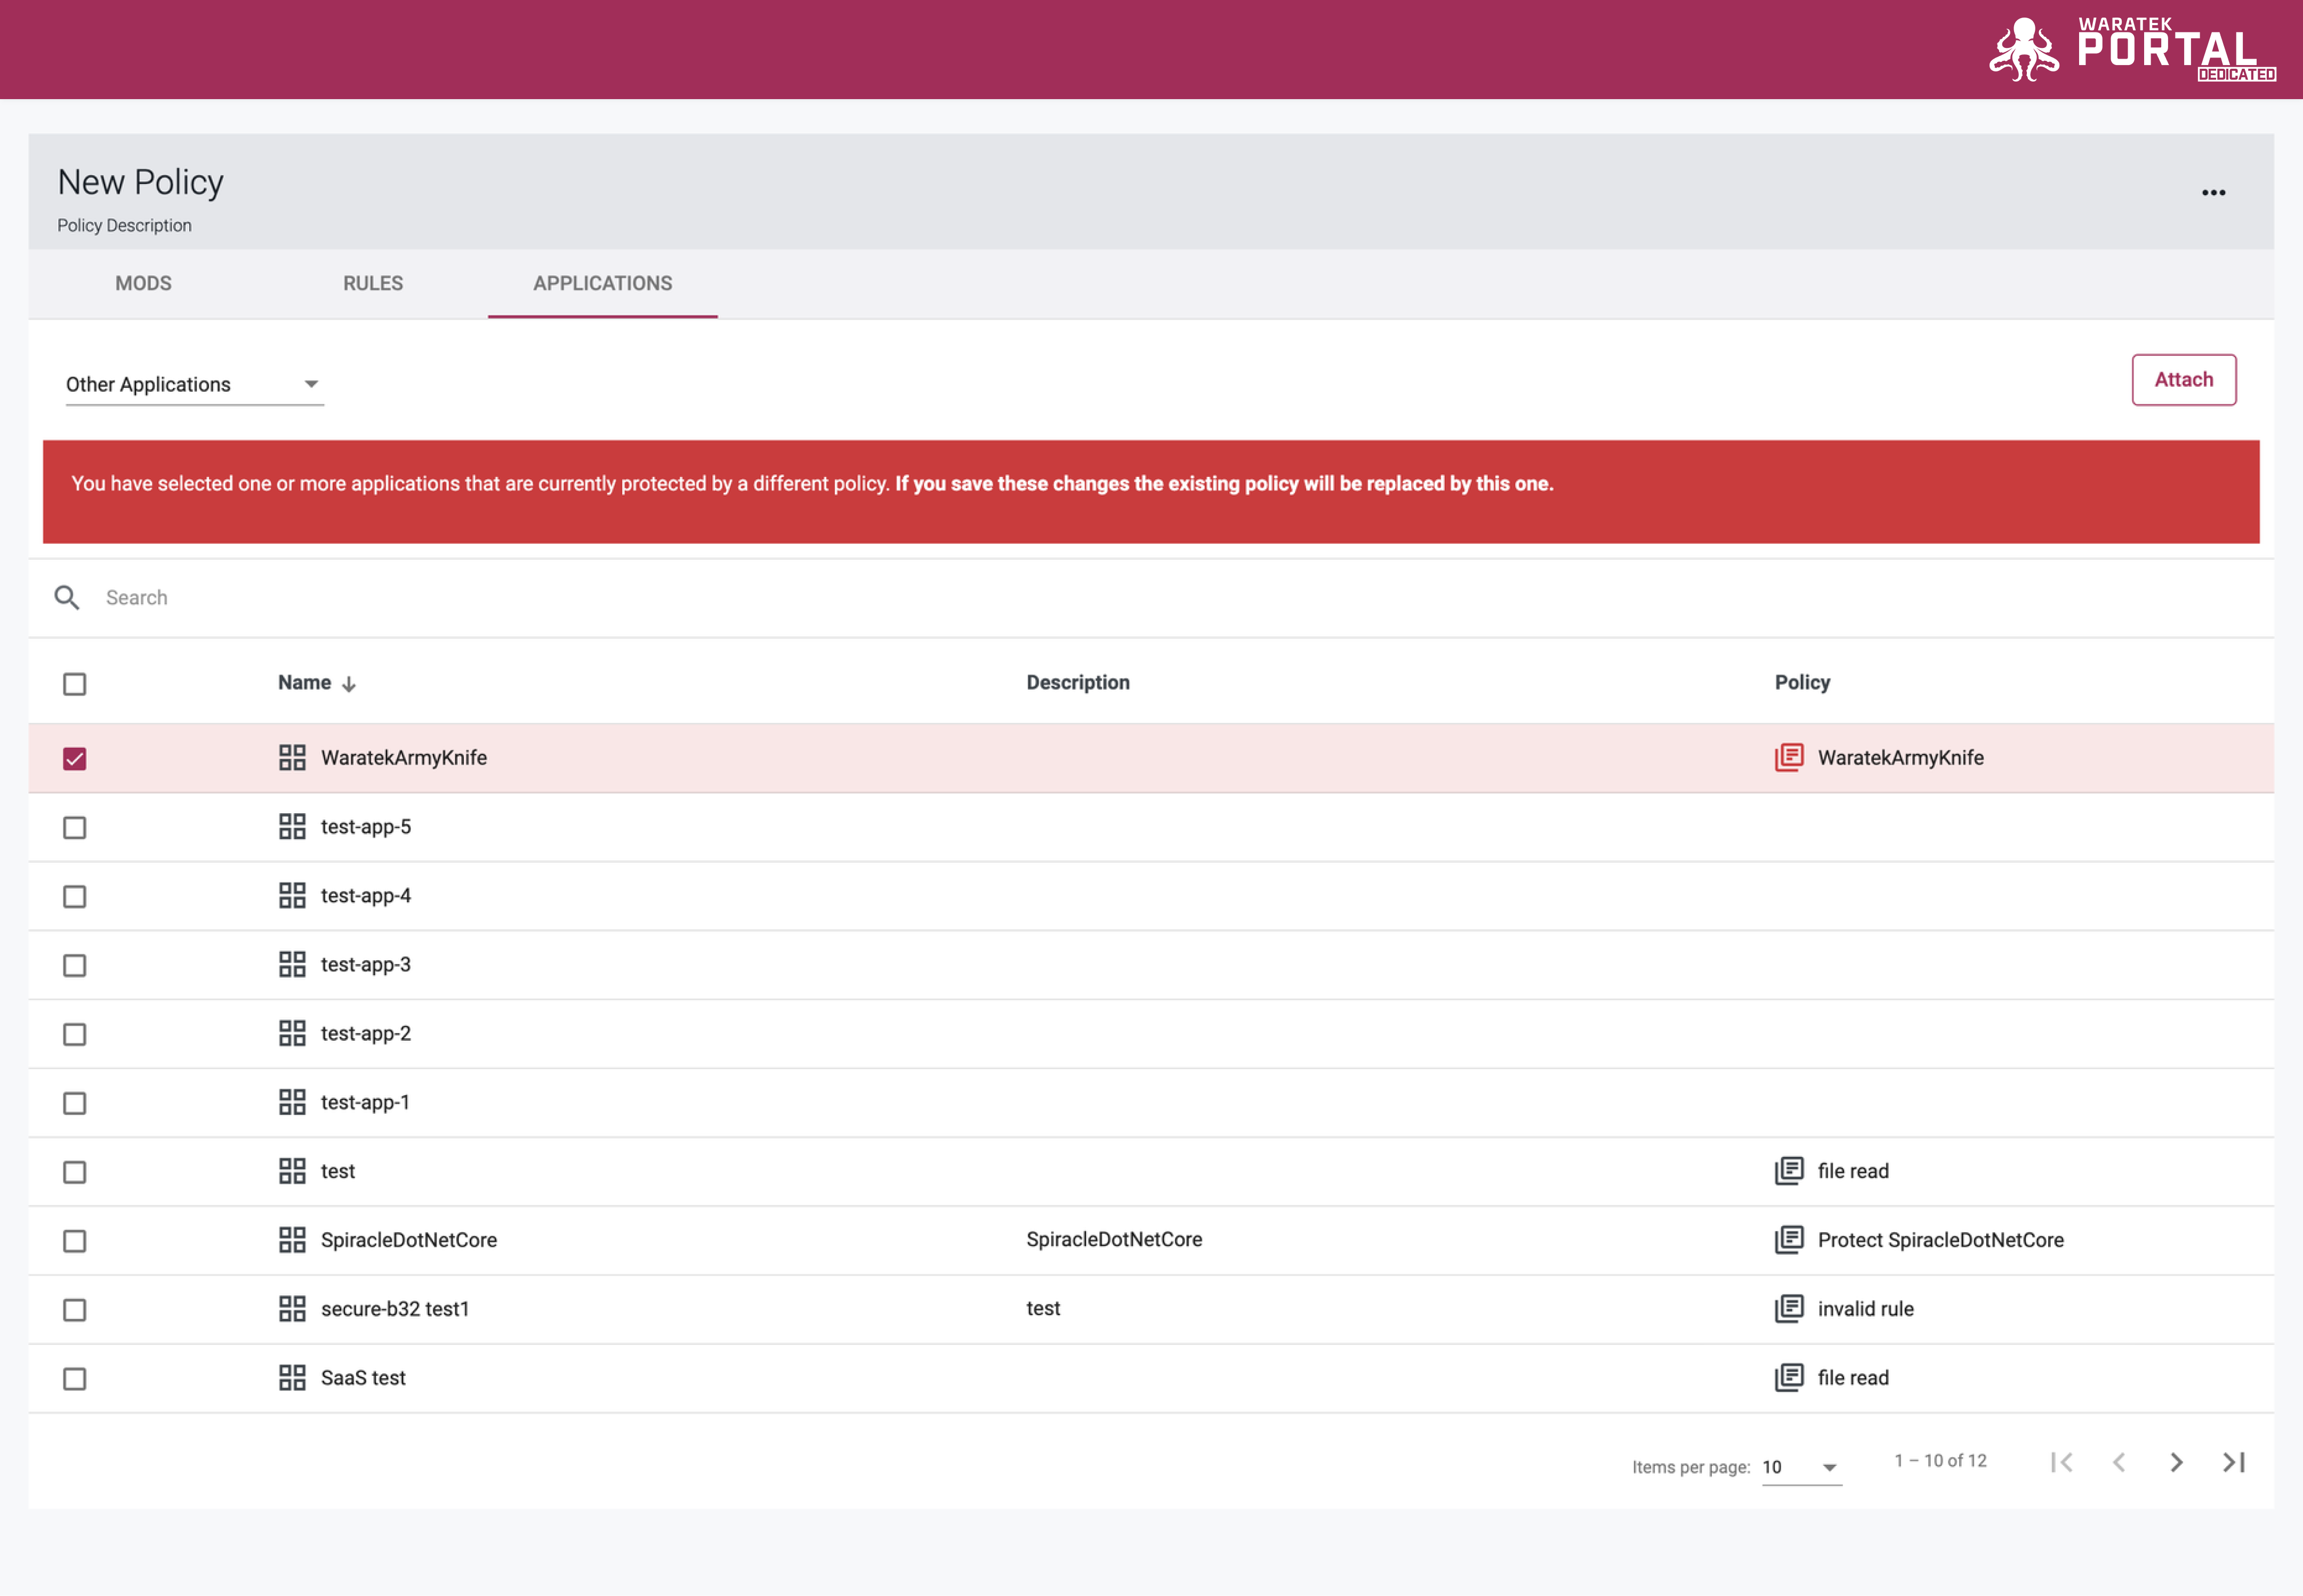Image resolution: width=2303 pixels, height=1596 pixels.
Task: Open the Other Applications dropdown
Action: (x=195, y=385)
